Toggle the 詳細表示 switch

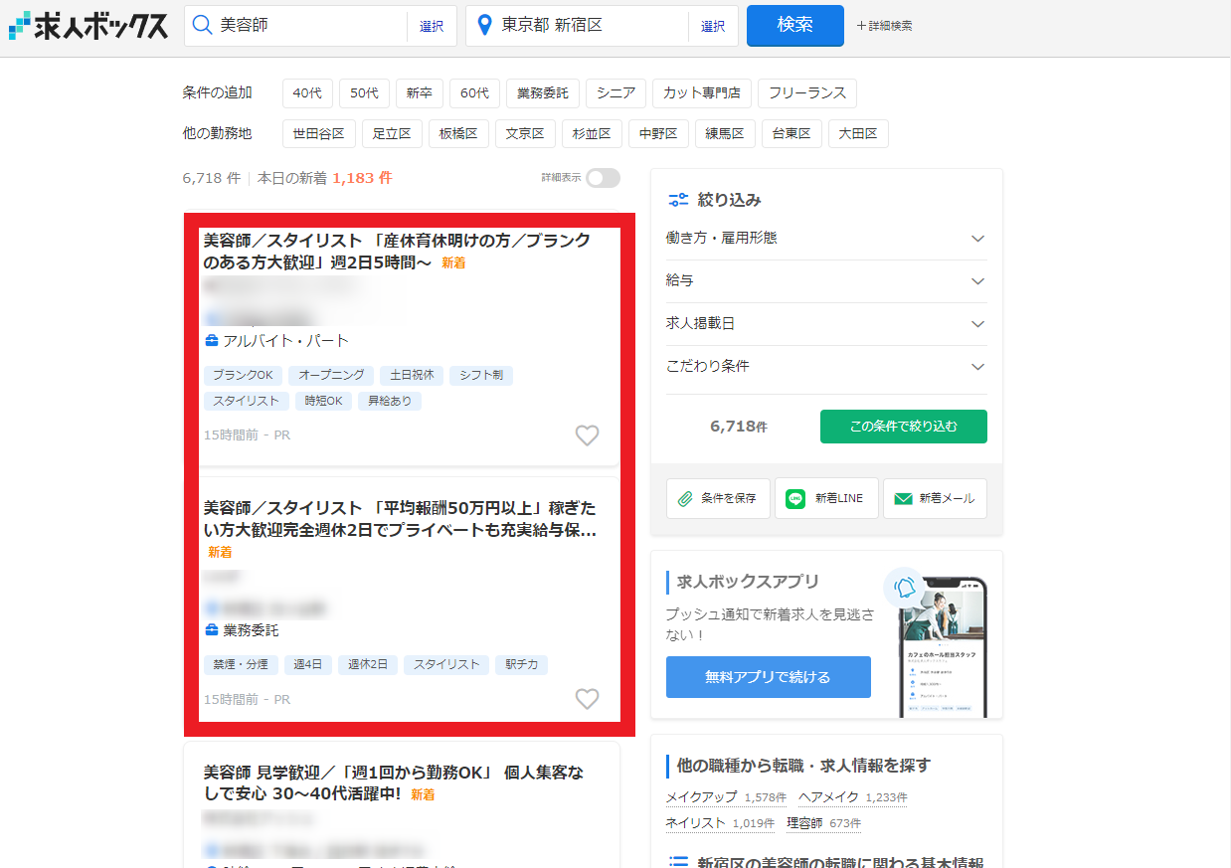[x=603, y=178]
